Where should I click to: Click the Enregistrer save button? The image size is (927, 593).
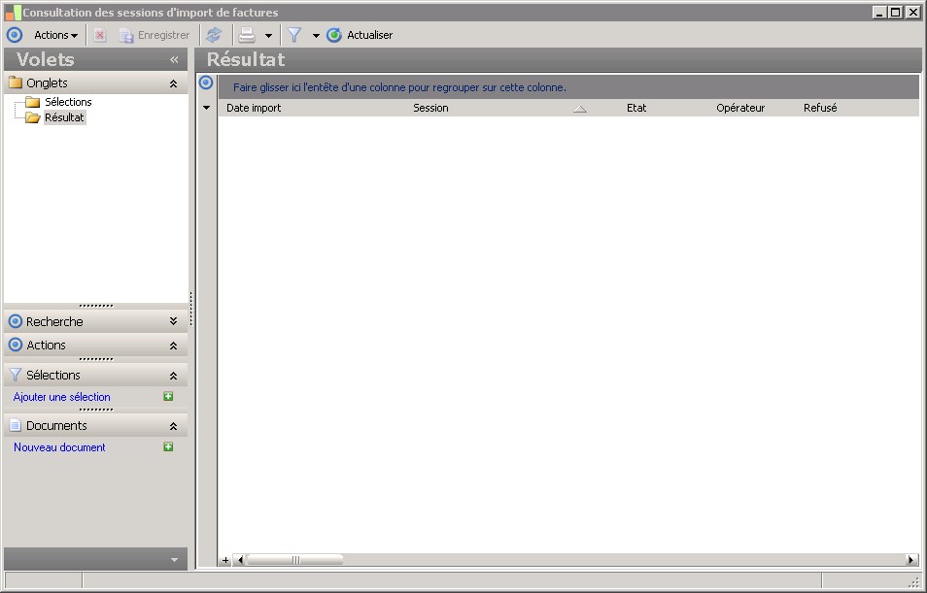click(x=154, y=36)
